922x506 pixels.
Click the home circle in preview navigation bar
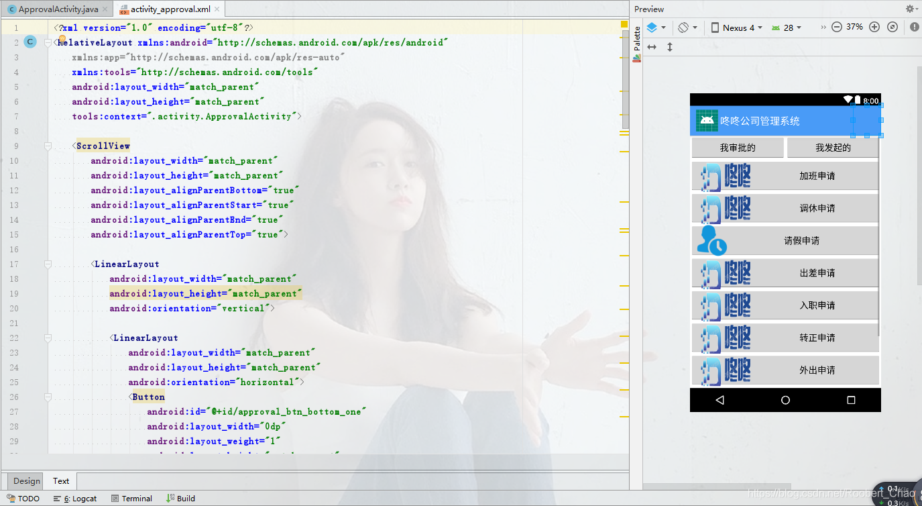[x=785, y=400]
